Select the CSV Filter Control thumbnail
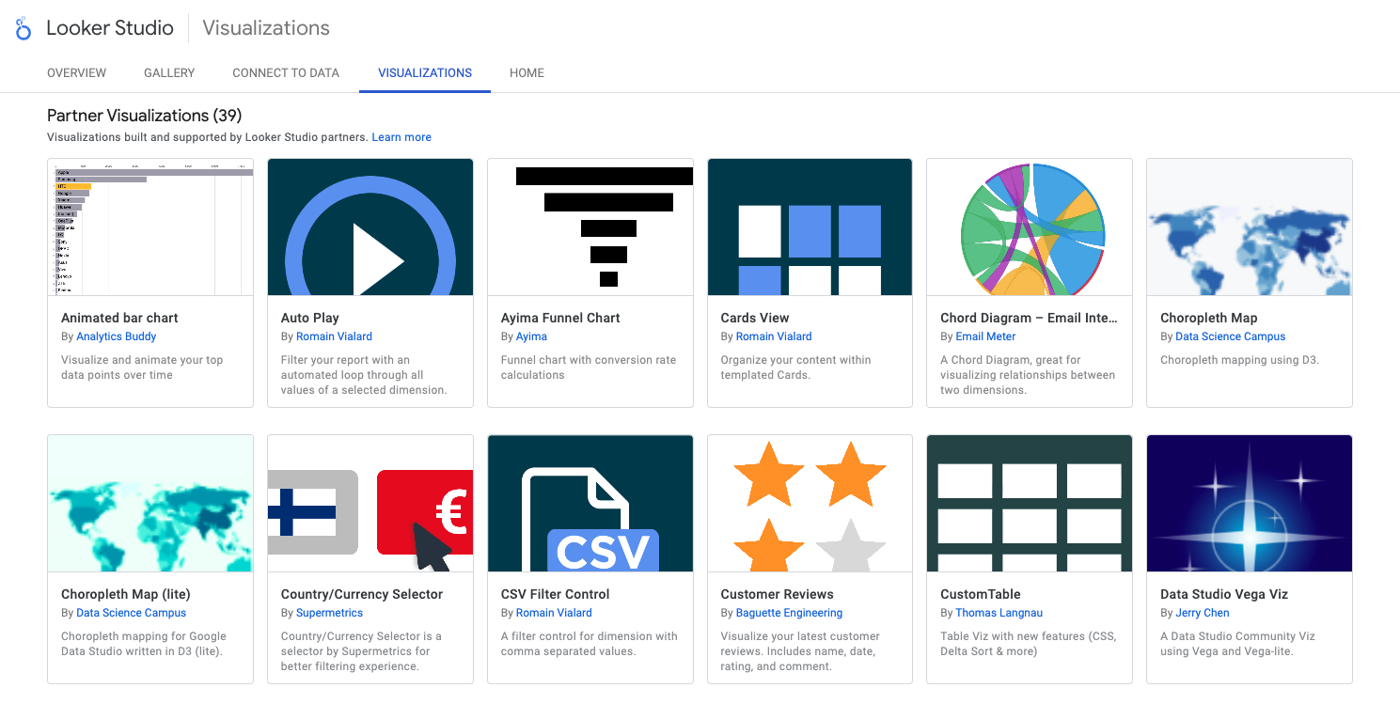The image size is (1400, 704). tap(590, 503)
